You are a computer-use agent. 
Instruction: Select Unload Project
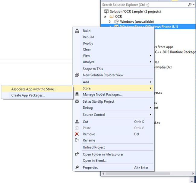[x=114, y=147]
